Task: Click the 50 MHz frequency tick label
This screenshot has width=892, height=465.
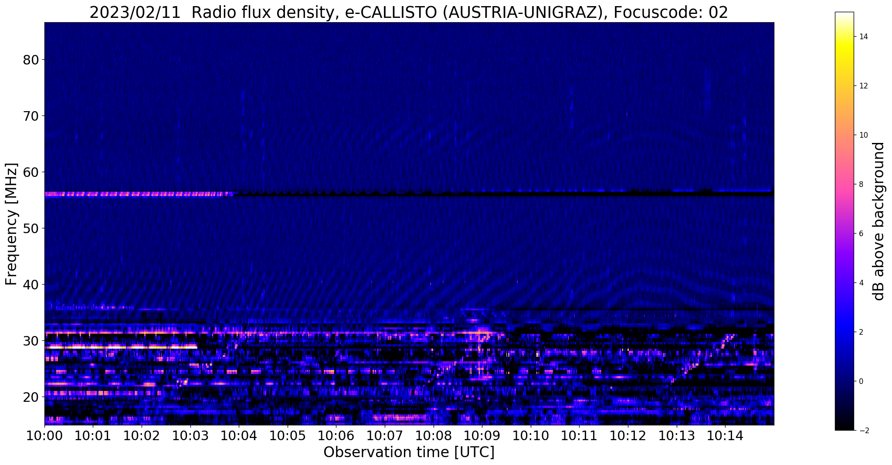Action: [31, 228]
